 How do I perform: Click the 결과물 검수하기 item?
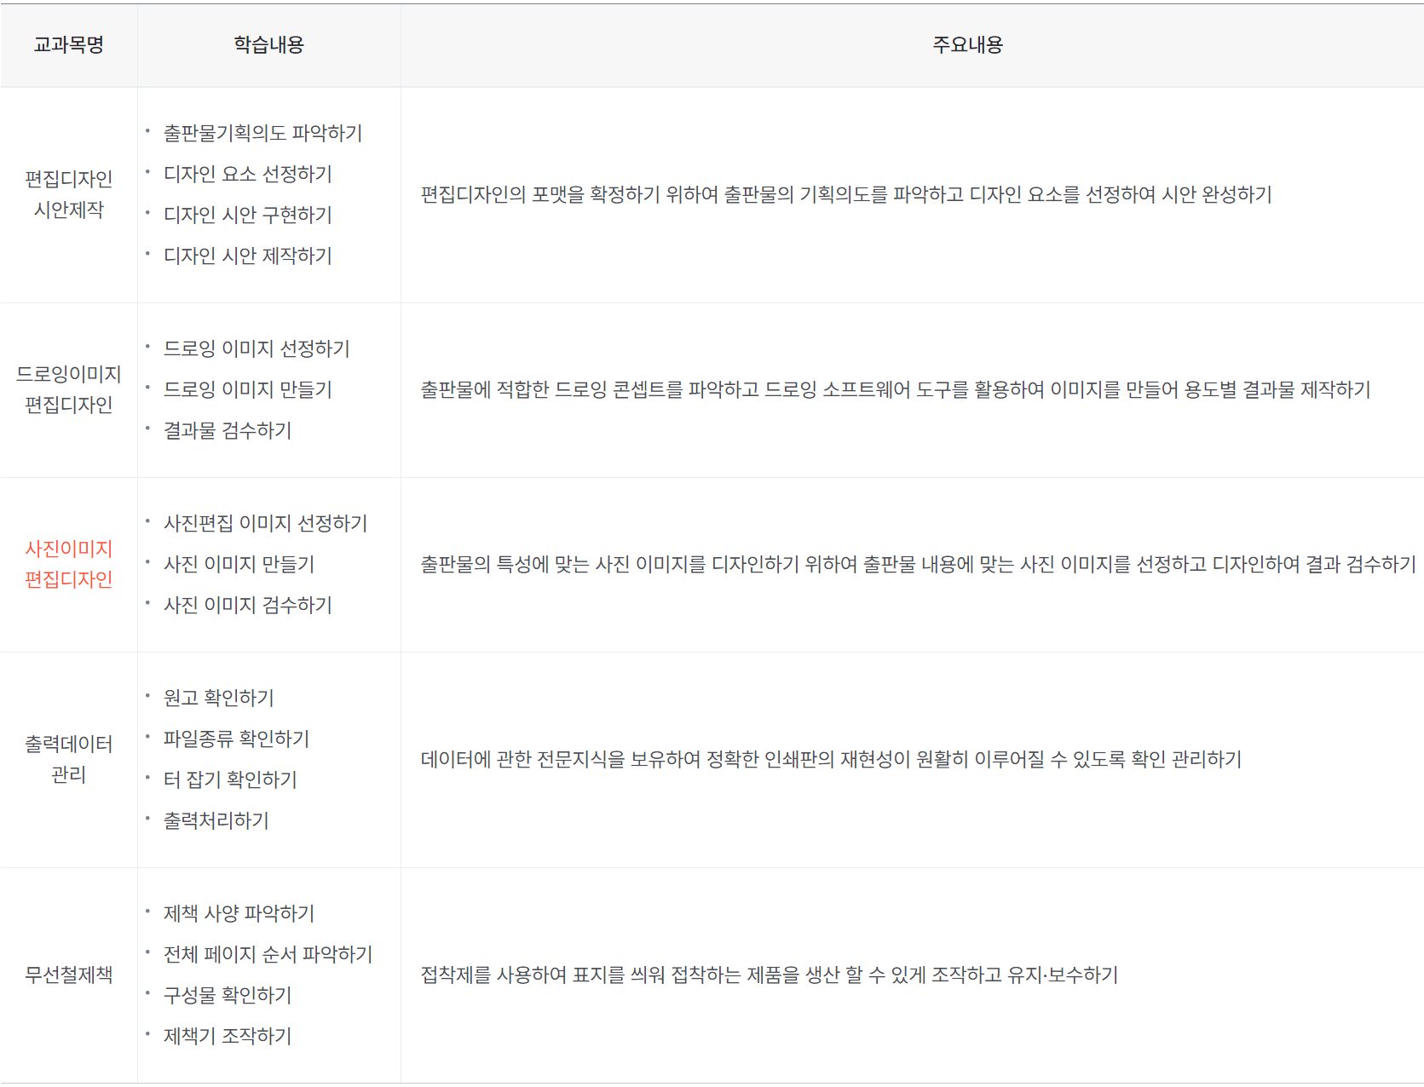tap(236, 431)
